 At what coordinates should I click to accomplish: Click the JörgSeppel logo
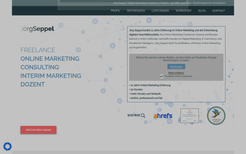pyautogui.click(x=37, y=29)
